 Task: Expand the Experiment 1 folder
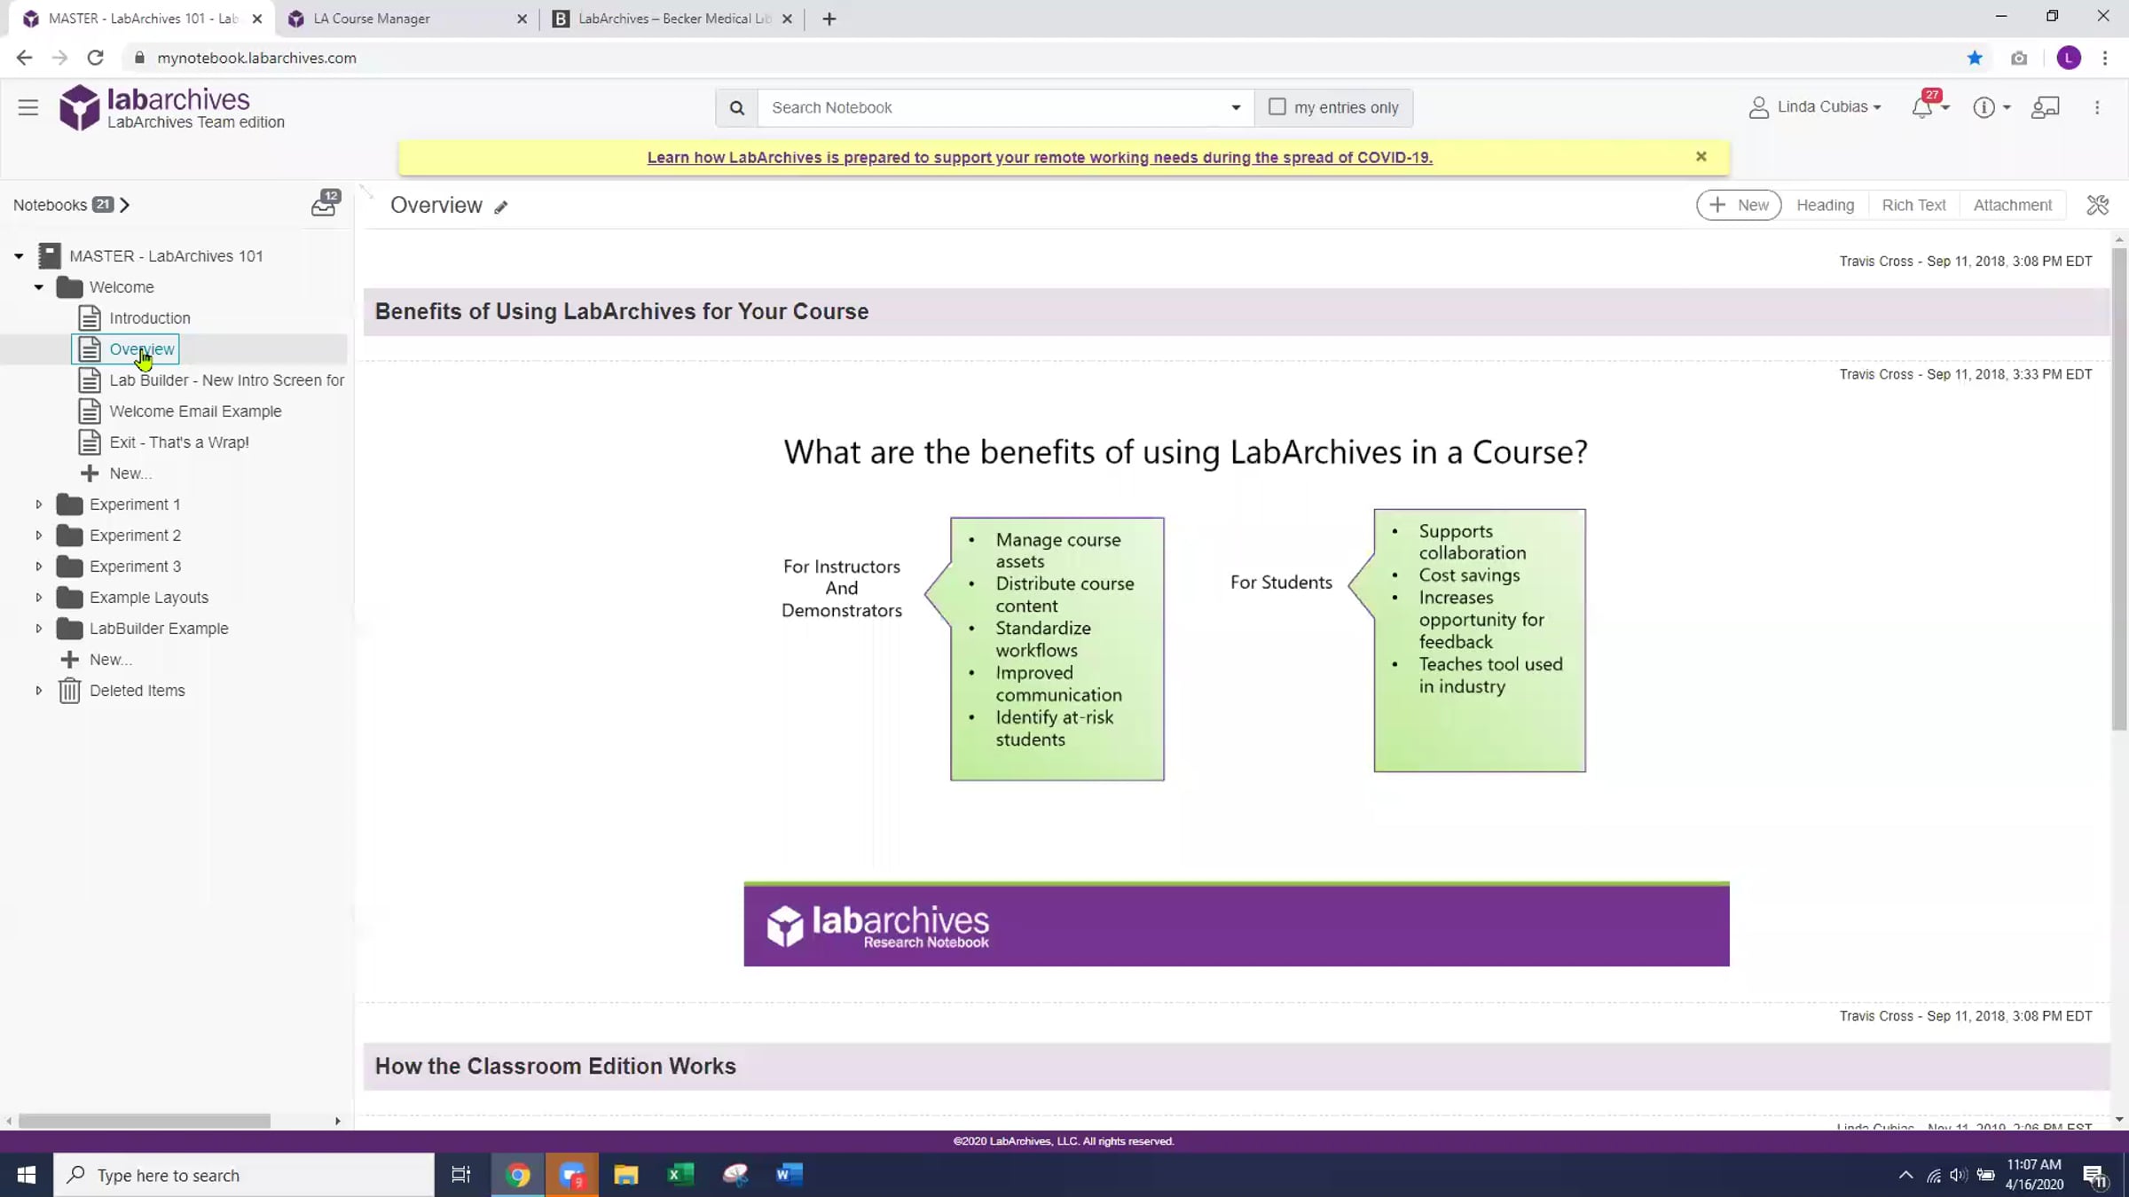[39, 505]
